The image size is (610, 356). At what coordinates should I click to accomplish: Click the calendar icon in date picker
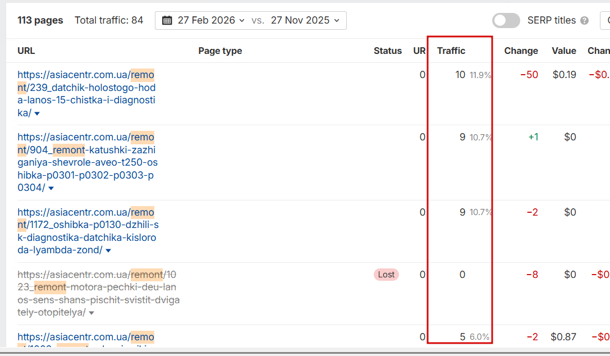pos(167,21)
